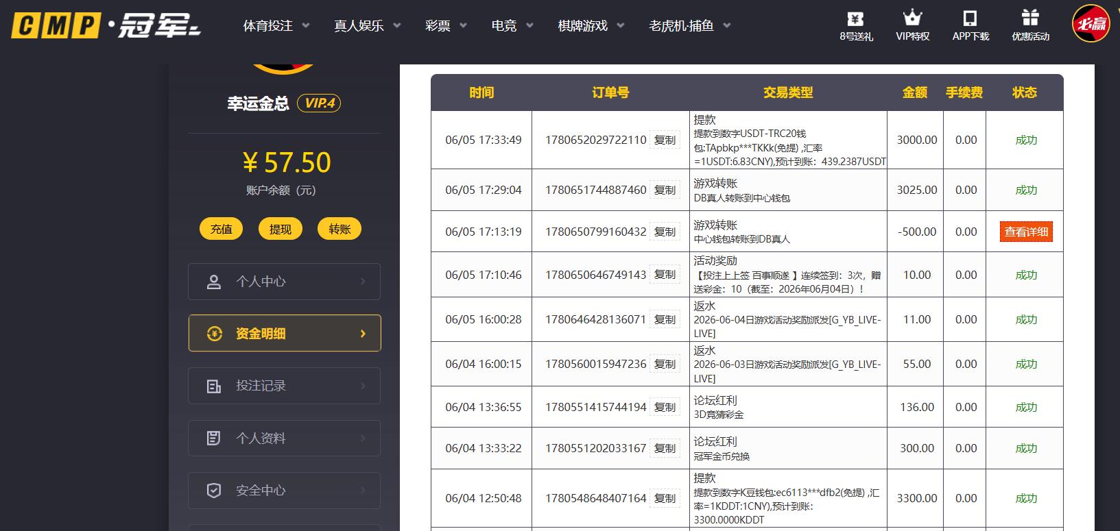Click the 个人资料 profile sheet icon
Screen dimensions: 1120x531
click(x=214, y=439)
